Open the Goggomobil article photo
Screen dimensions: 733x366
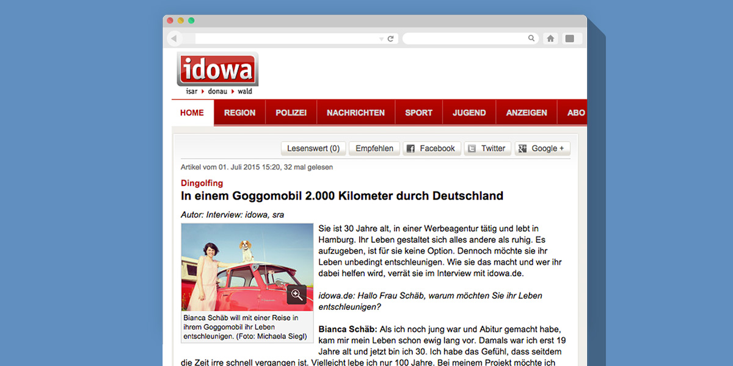(247, 267)
